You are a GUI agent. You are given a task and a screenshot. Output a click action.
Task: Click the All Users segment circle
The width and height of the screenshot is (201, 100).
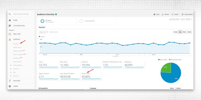click(x=42, y=21)
